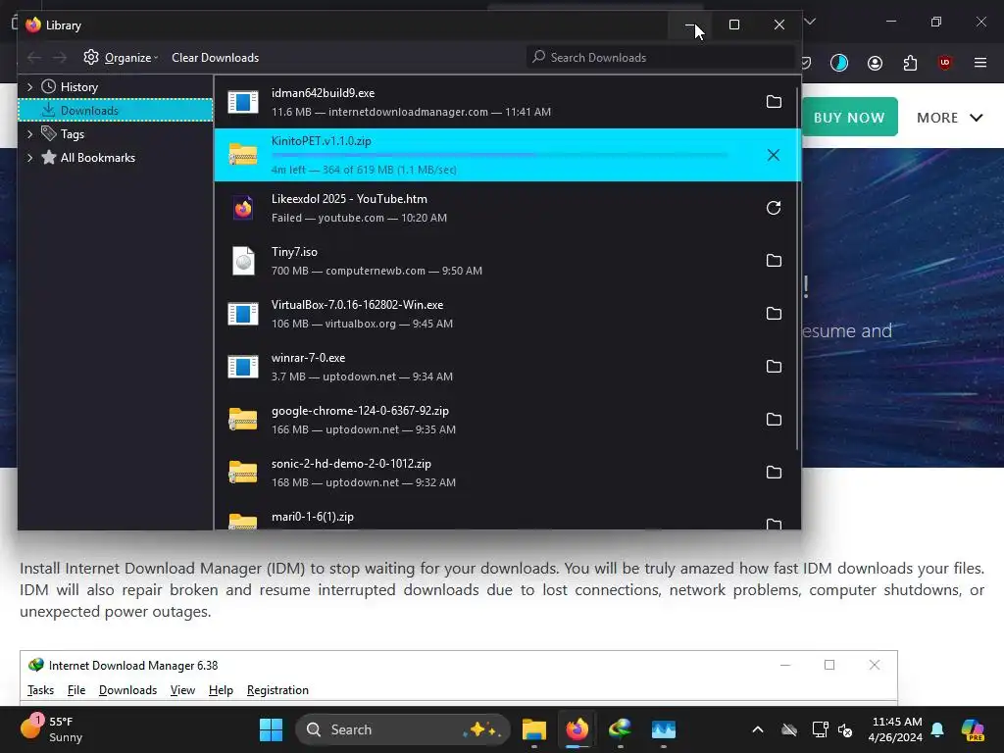Open Firefox hamburger application menu

(980, 63)
